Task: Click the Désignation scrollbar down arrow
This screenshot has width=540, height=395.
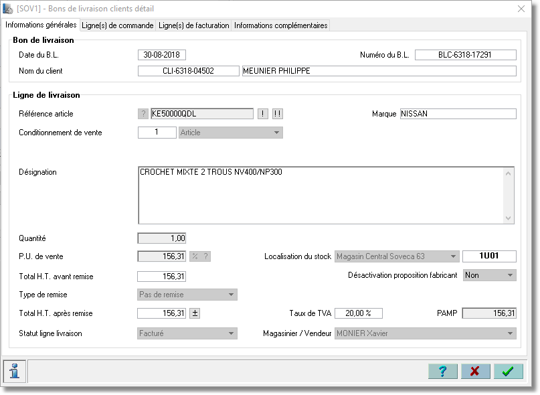Action: 508,218
